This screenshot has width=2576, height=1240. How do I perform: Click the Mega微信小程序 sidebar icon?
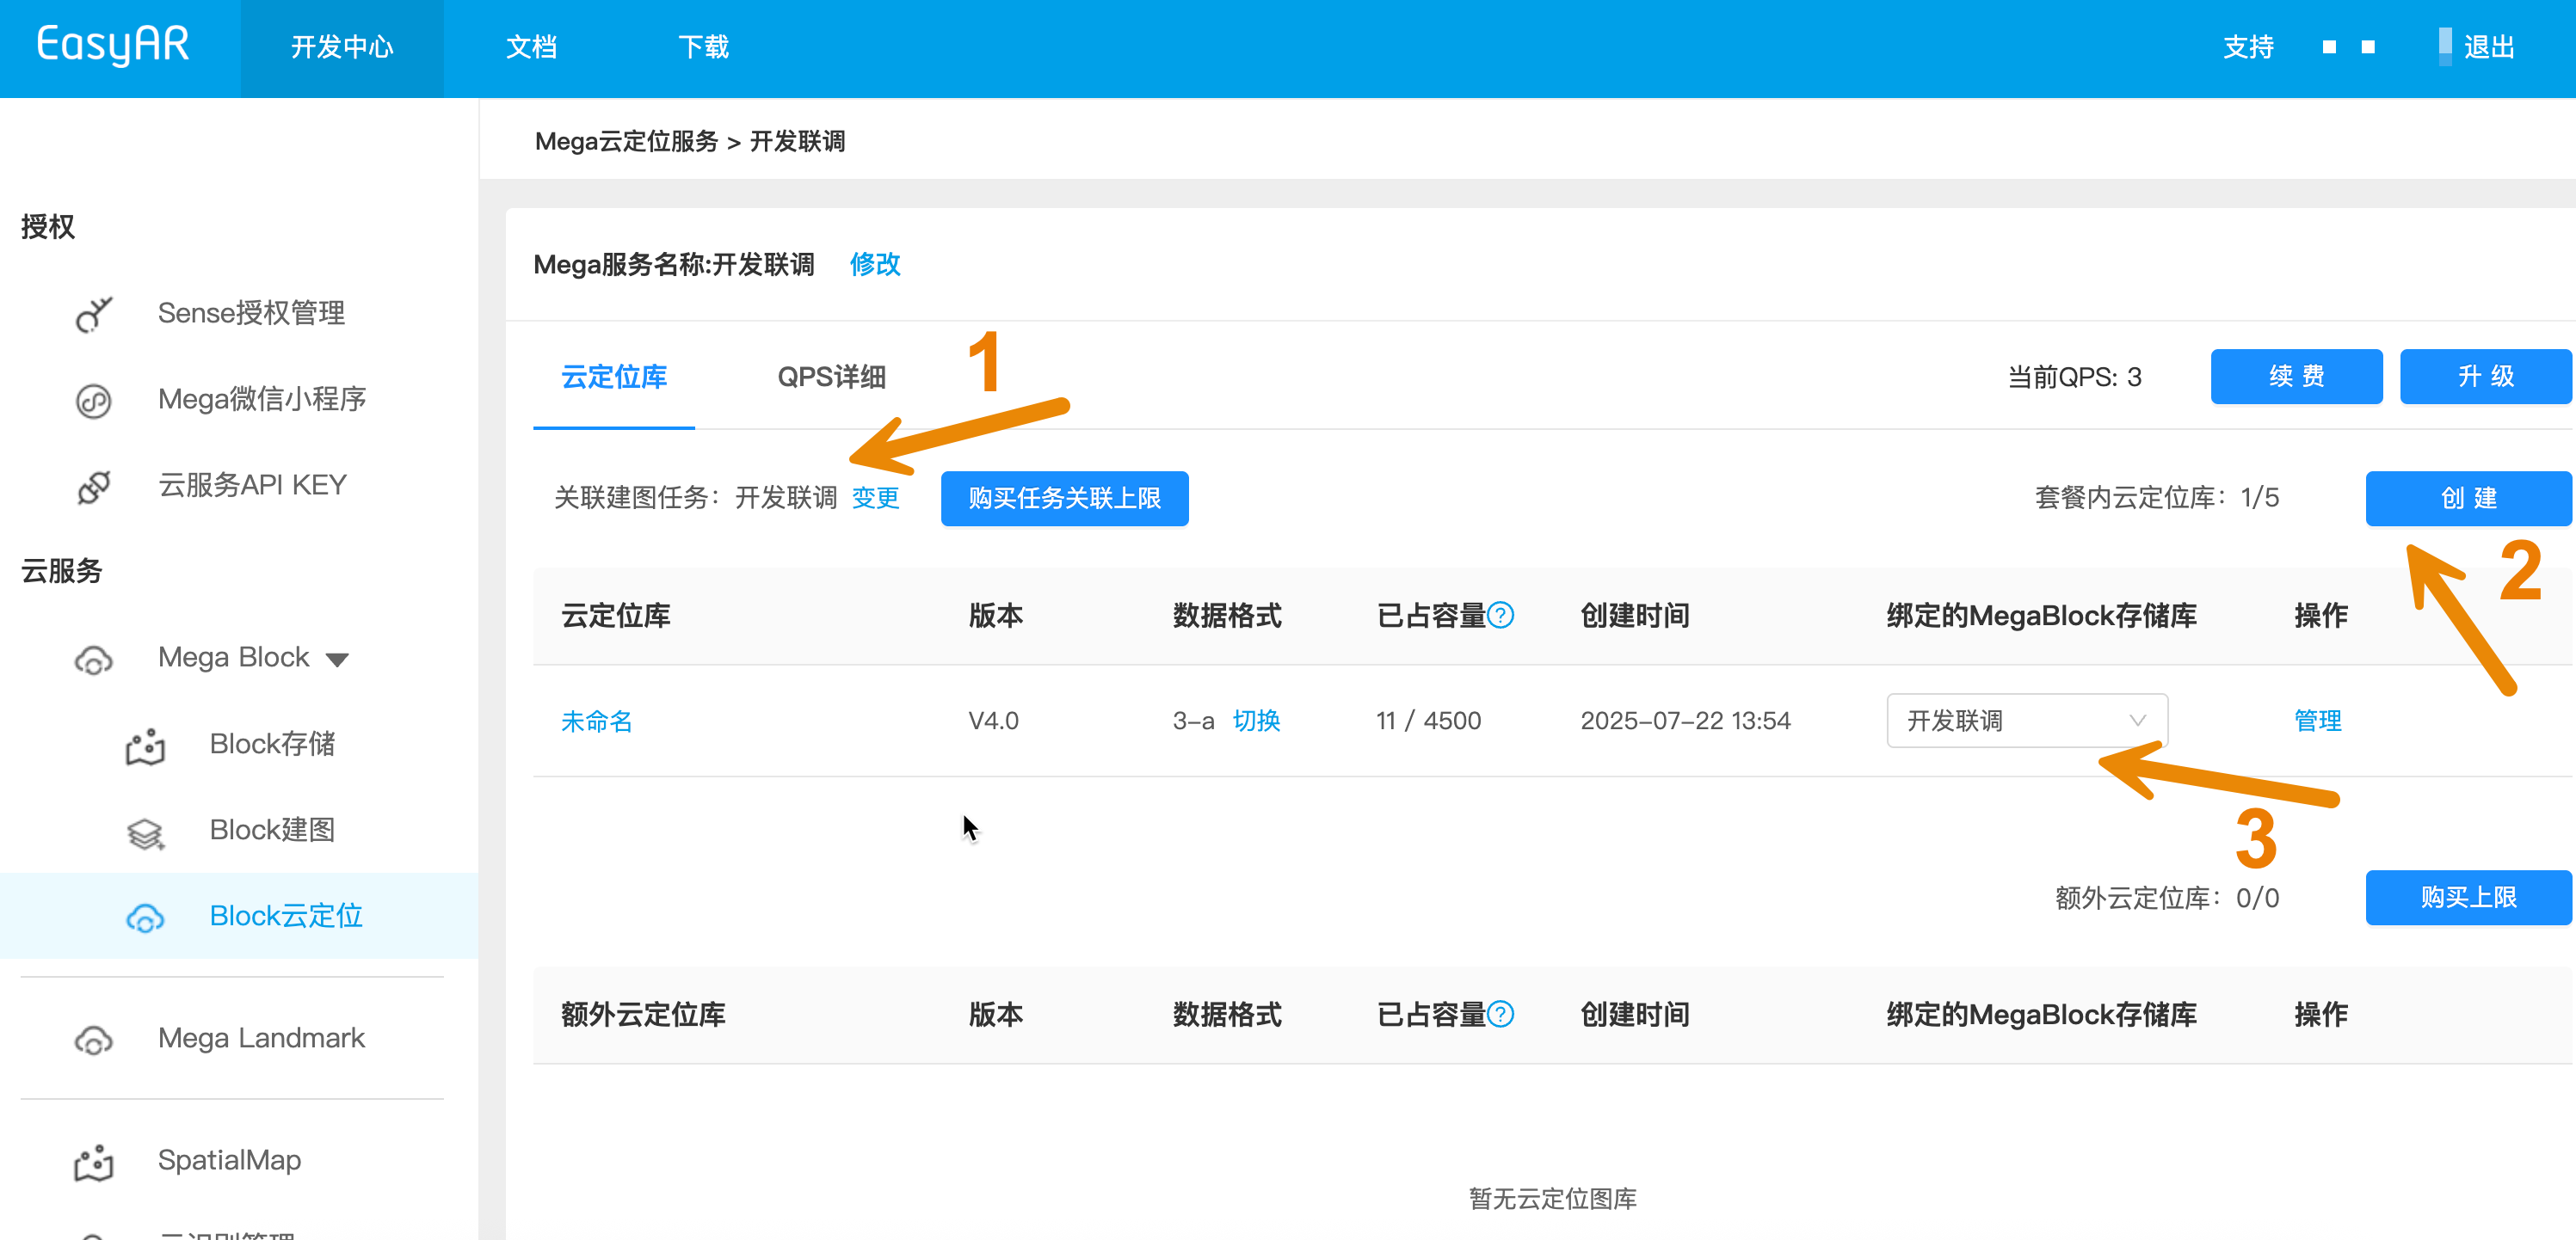(x=94, y=401)
